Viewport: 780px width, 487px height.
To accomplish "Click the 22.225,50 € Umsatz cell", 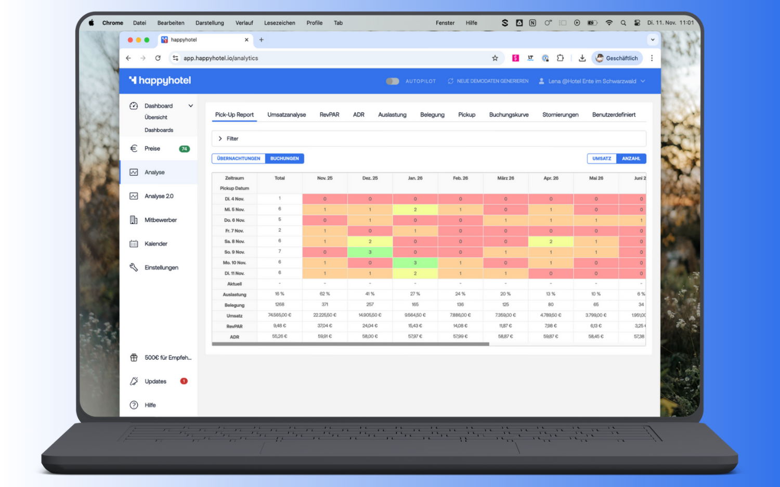I will tap(325, 315).
